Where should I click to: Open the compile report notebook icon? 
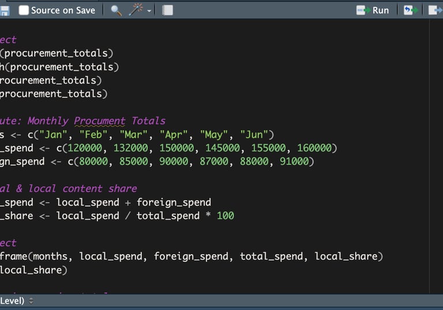pyautogui.click(x=167, y=10)
